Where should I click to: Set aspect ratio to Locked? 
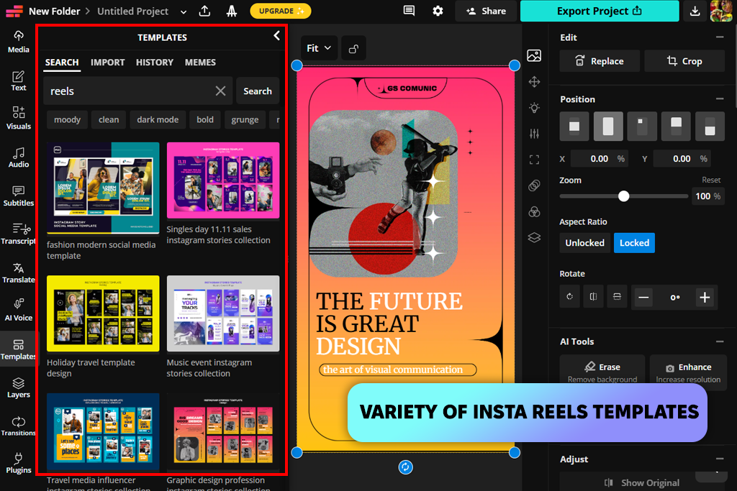coord(634,243)
